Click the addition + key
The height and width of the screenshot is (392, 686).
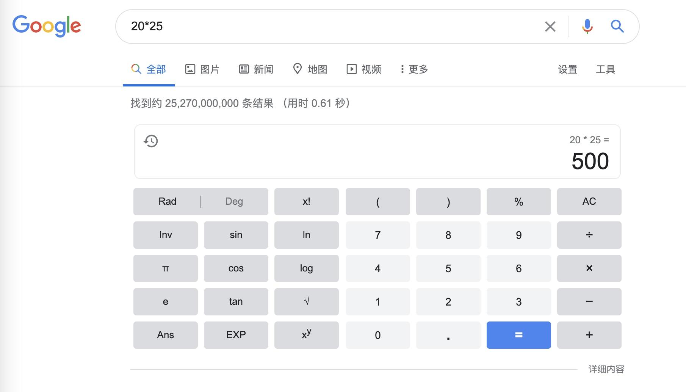(589, 335)
